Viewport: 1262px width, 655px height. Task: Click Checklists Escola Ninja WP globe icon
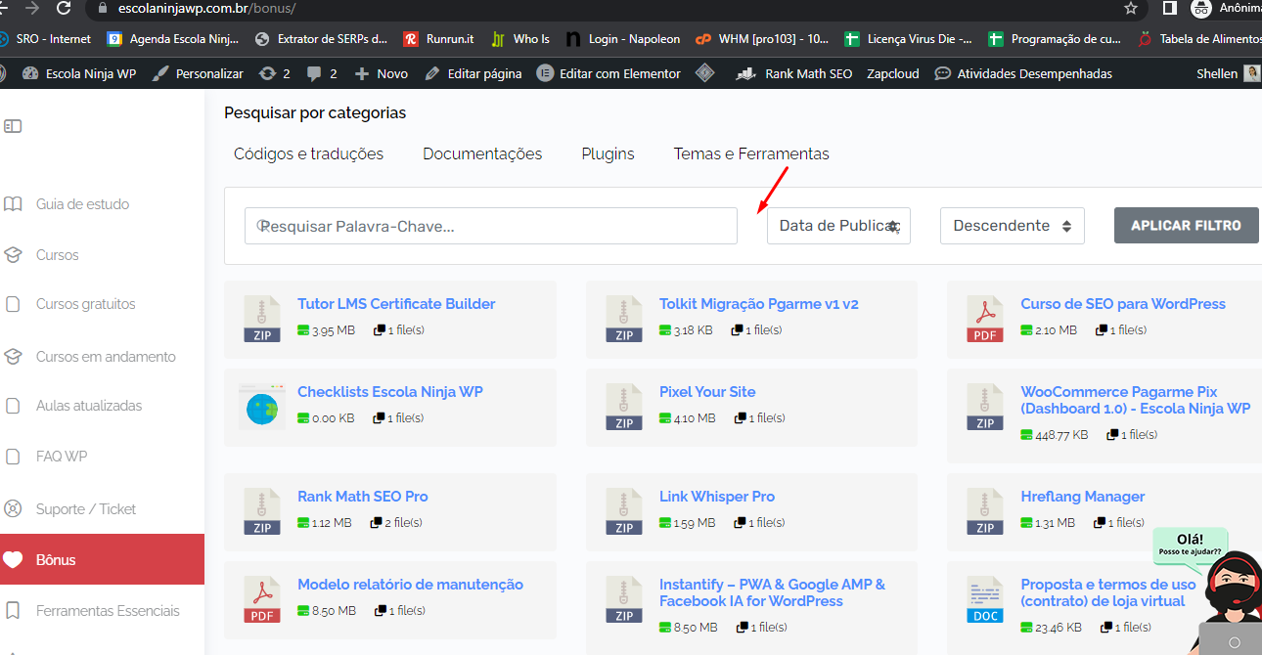point(262,406)
